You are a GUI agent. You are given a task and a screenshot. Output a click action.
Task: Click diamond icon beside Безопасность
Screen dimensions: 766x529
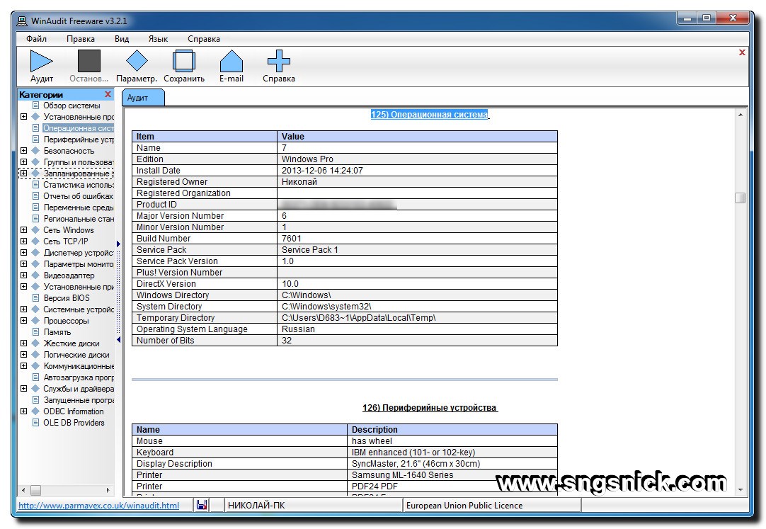point(35,150)
